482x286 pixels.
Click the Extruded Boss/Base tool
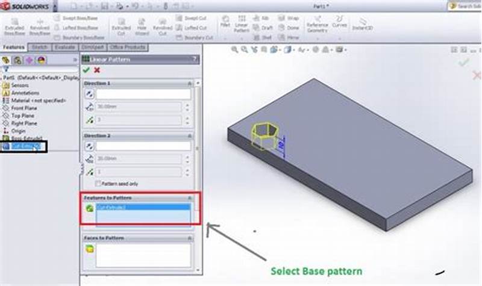[x=14, y=26]
